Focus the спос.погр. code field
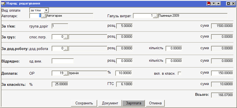The width and height of the screenshot is (237, 108). [x=58, y=37]
